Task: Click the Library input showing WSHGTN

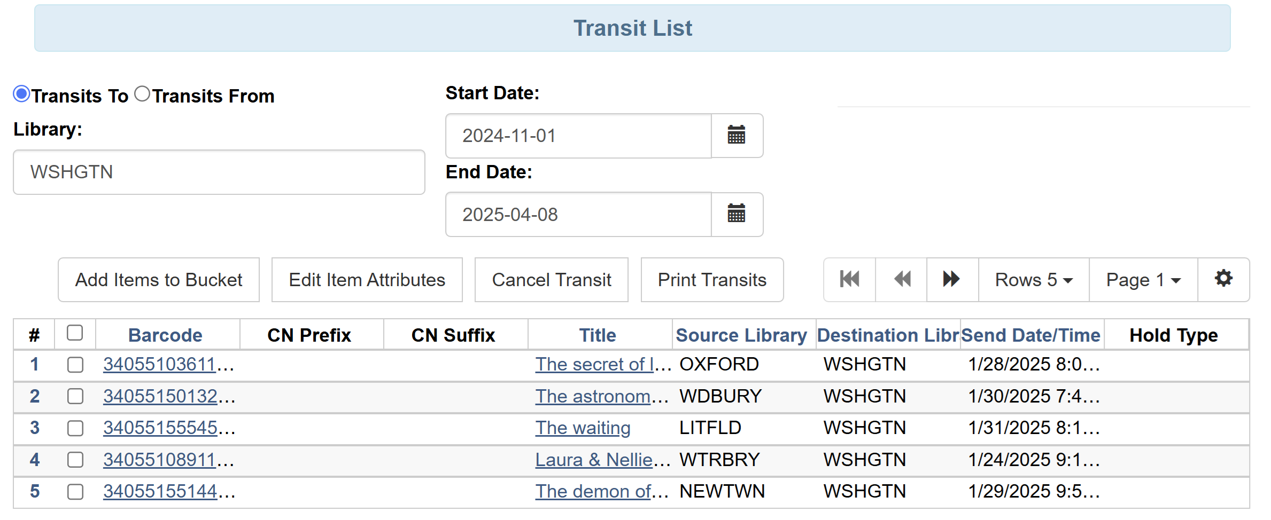Action: click(218, 172)
